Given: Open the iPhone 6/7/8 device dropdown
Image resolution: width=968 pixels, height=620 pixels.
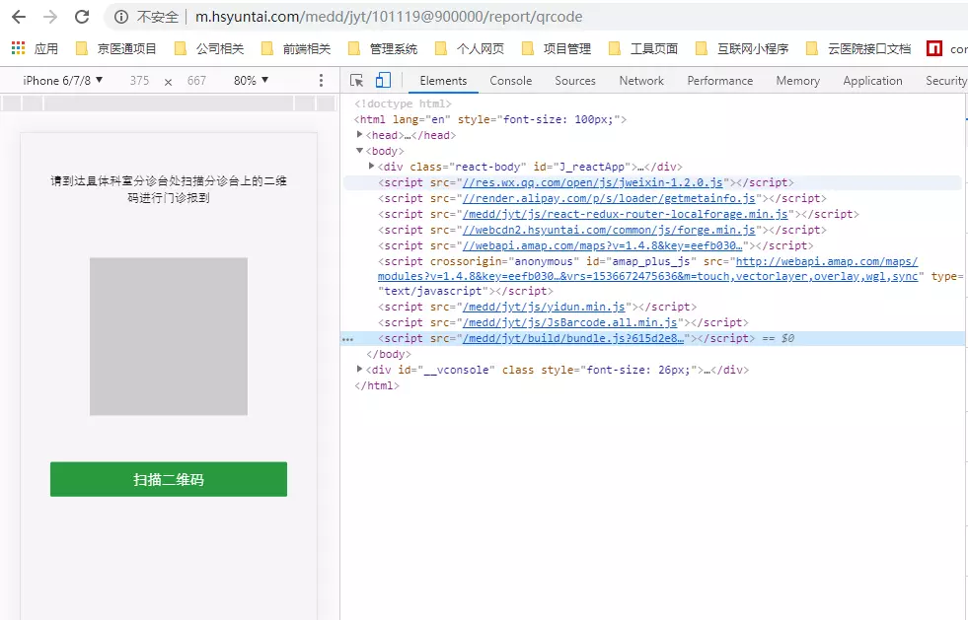Looking at the screenshot, I should [x=63, y=80].
